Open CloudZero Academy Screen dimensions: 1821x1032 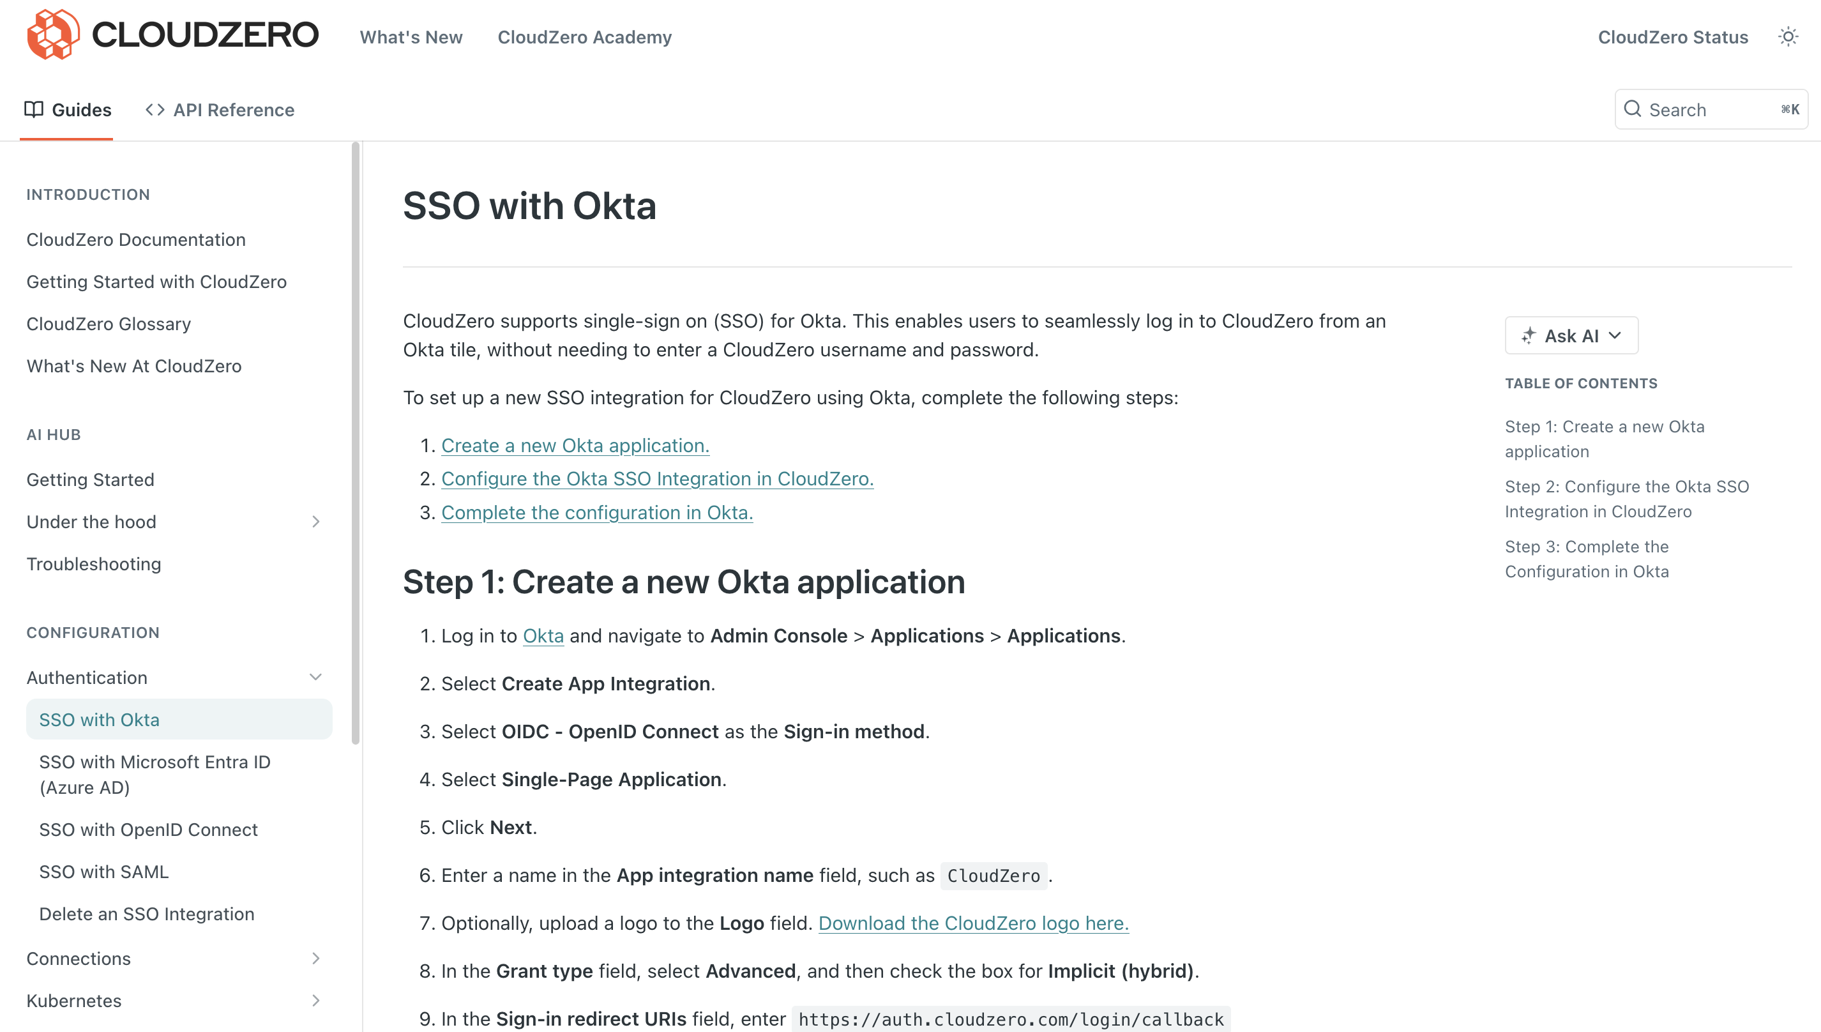tap(585, 37)
